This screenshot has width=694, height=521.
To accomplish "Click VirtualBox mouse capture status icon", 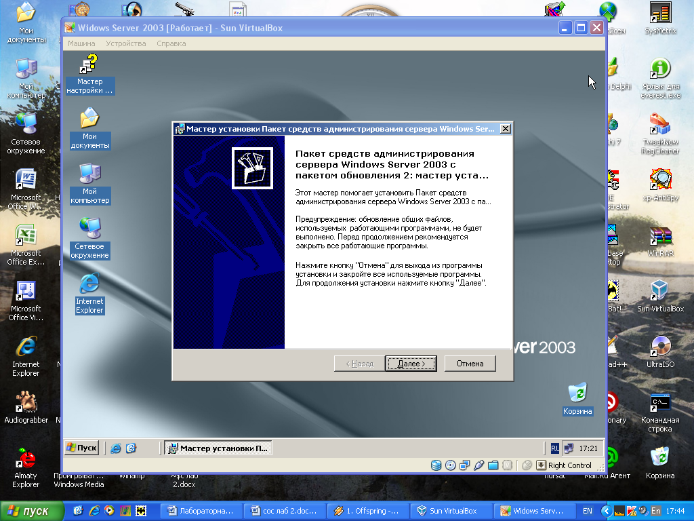I will pyautogui.click(x=527, y=465).
